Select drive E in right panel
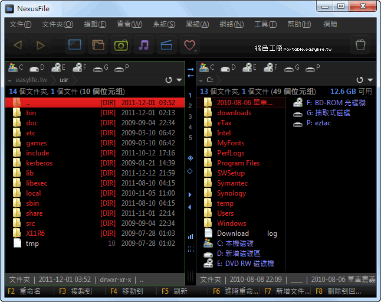 click(249, 67)
